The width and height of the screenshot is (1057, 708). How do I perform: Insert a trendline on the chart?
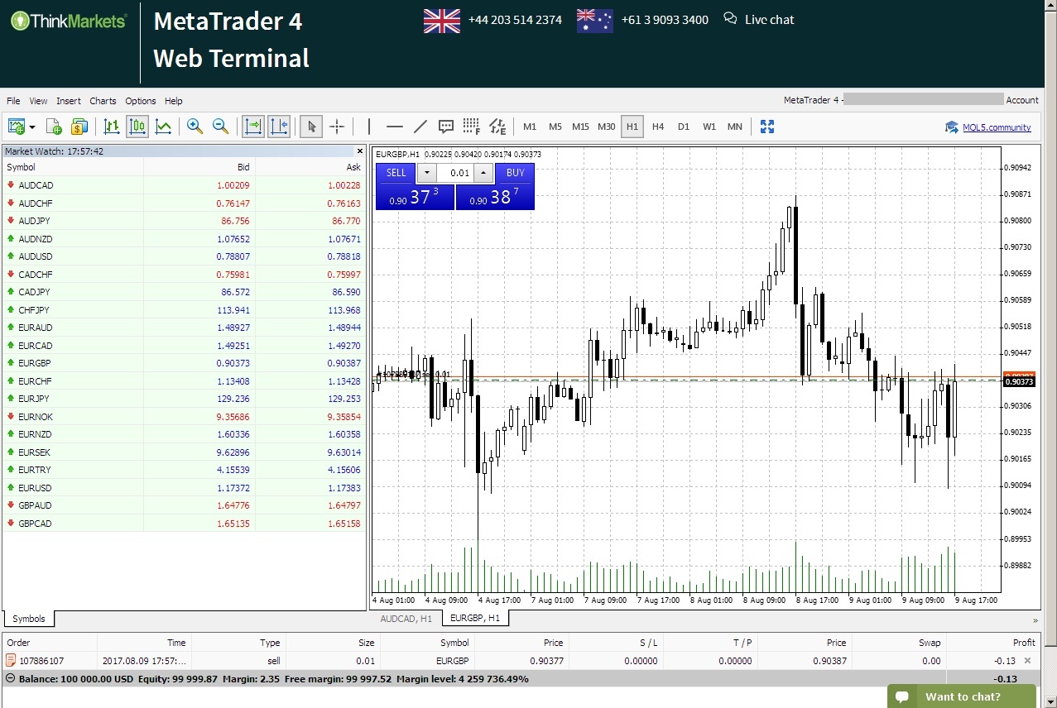[420, 126]
